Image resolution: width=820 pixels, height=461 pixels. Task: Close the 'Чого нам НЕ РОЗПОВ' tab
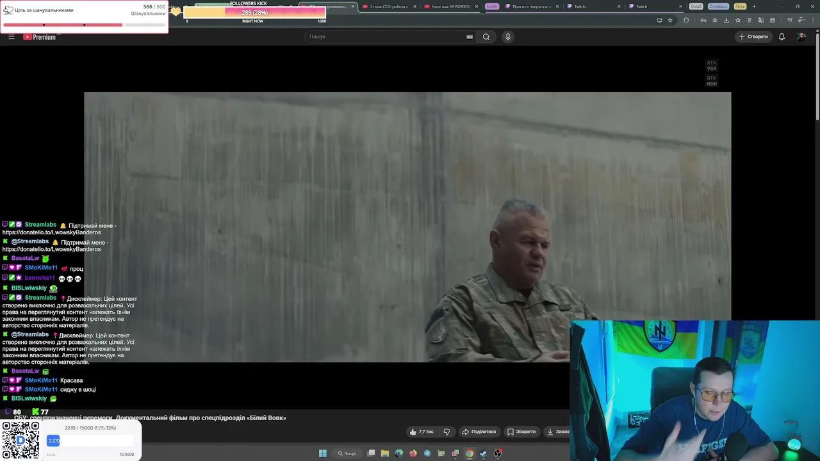tap(477, 6)
